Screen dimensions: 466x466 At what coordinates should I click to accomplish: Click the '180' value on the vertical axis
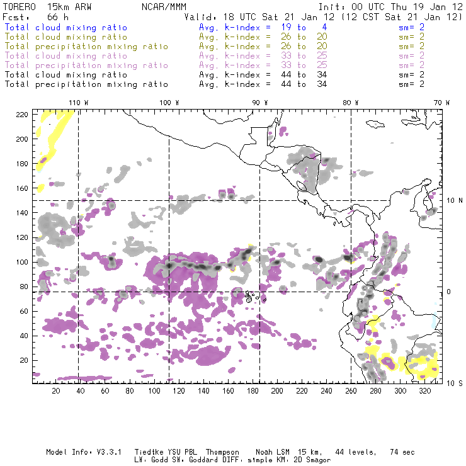click(x=22, y=164)
